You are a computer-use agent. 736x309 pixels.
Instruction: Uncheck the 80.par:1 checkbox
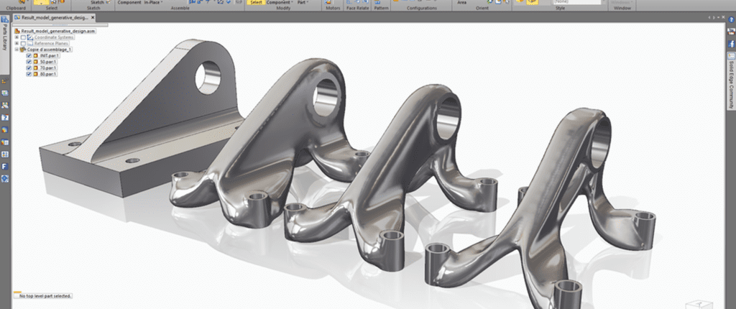[x=29, y=74]
